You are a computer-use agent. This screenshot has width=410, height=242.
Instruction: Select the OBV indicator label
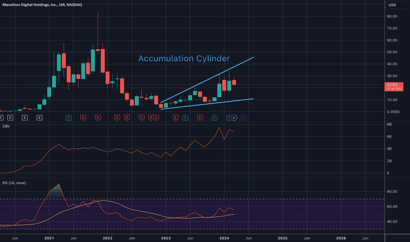point(6,126)
